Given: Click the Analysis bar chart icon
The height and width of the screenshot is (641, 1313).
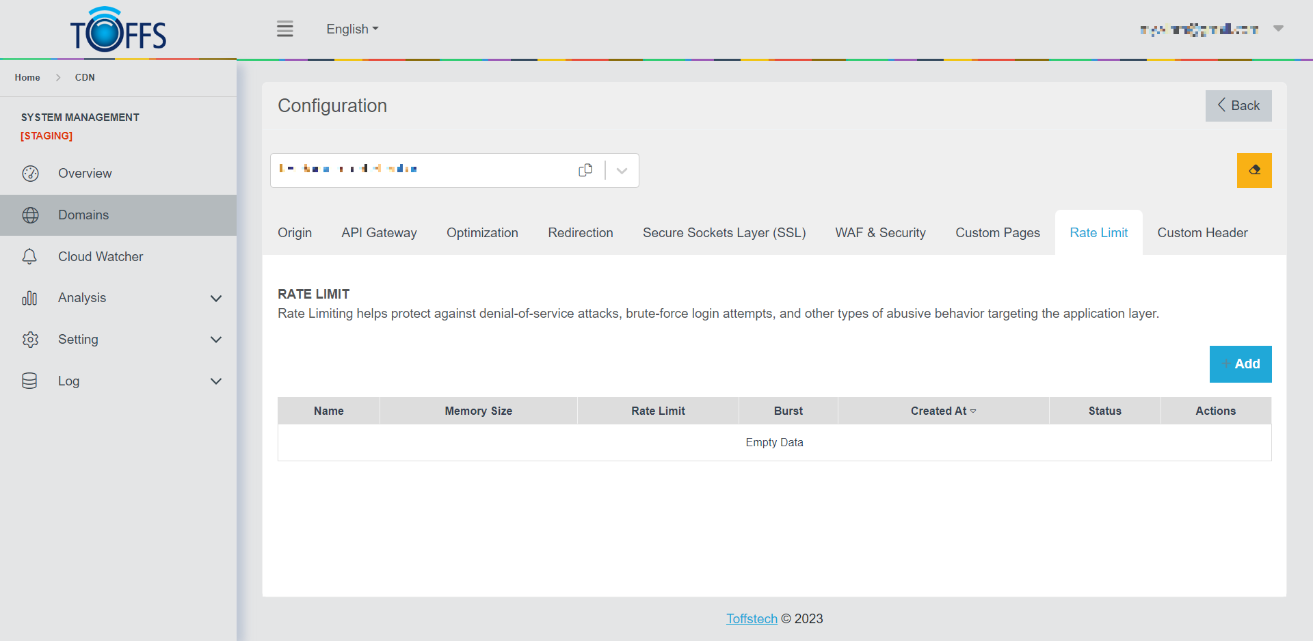Looking at the screenshot, I should point(30,298).
